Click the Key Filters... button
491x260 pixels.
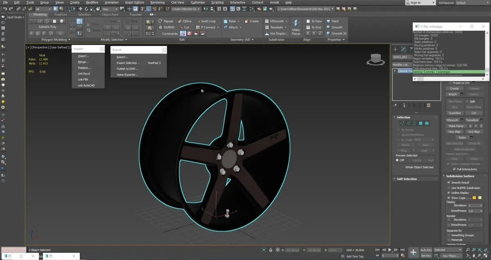point(451,256)
